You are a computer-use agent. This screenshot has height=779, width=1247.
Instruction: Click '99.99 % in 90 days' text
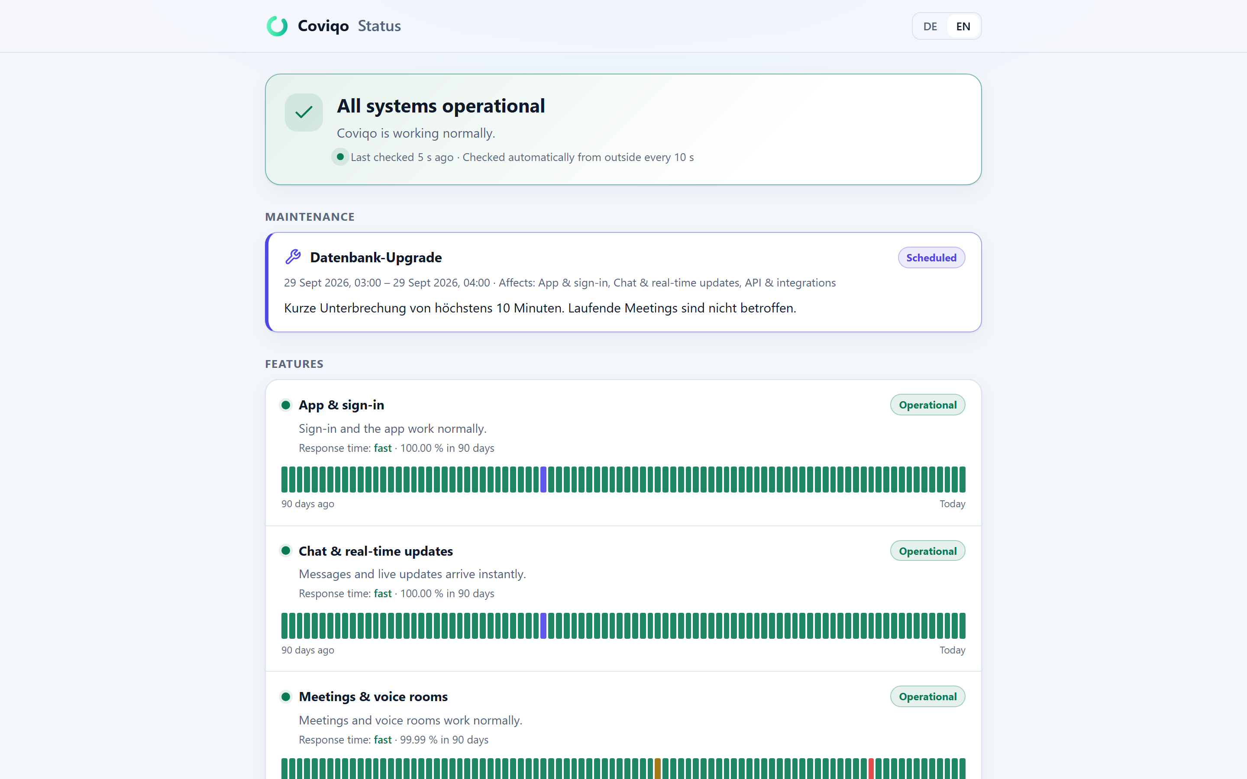point(444,739)
